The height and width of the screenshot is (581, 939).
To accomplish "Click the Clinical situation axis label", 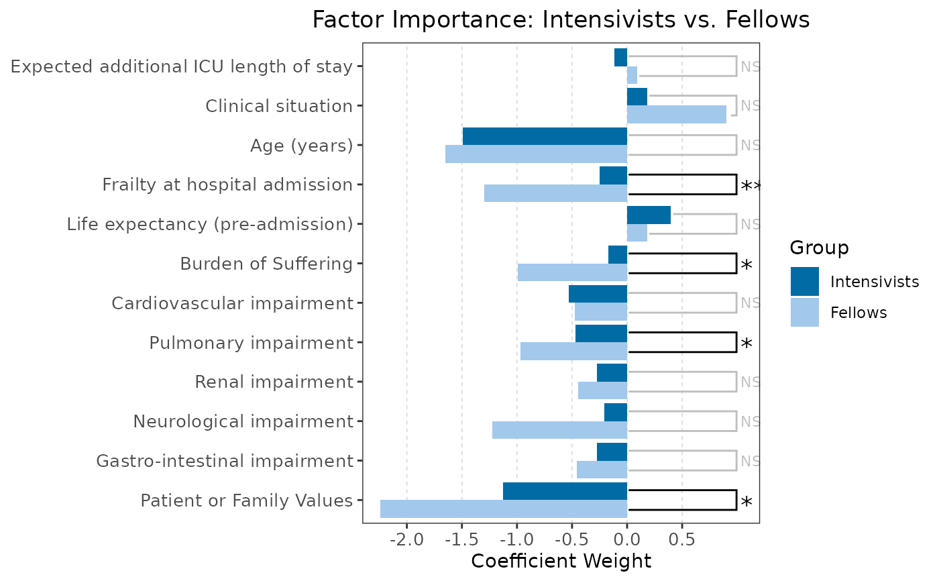I will click(279, 106).
